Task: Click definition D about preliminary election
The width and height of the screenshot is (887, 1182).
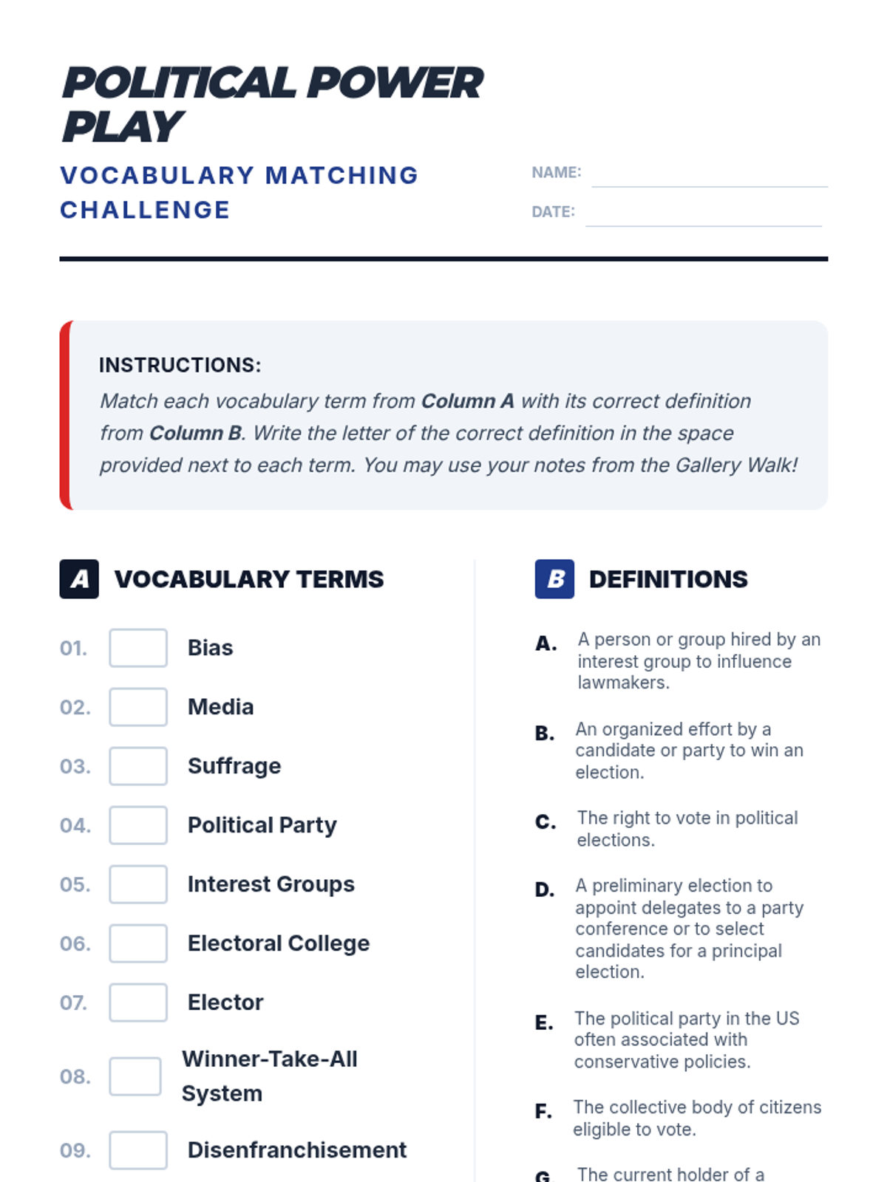Action: point(689,929)
